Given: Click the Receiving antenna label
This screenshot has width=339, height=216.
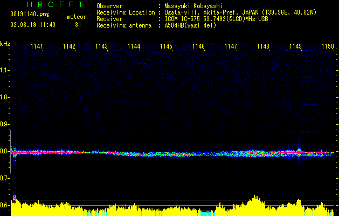Looking at the screenshot, I should 124,25.
